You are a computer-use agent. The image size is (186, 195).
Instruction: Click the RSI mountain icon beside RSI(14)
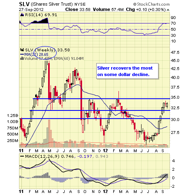coord(22,15)
